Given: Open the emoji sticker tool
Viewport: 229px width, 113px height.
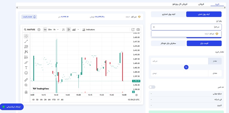Looking at the screenshot, I should 26,73.
